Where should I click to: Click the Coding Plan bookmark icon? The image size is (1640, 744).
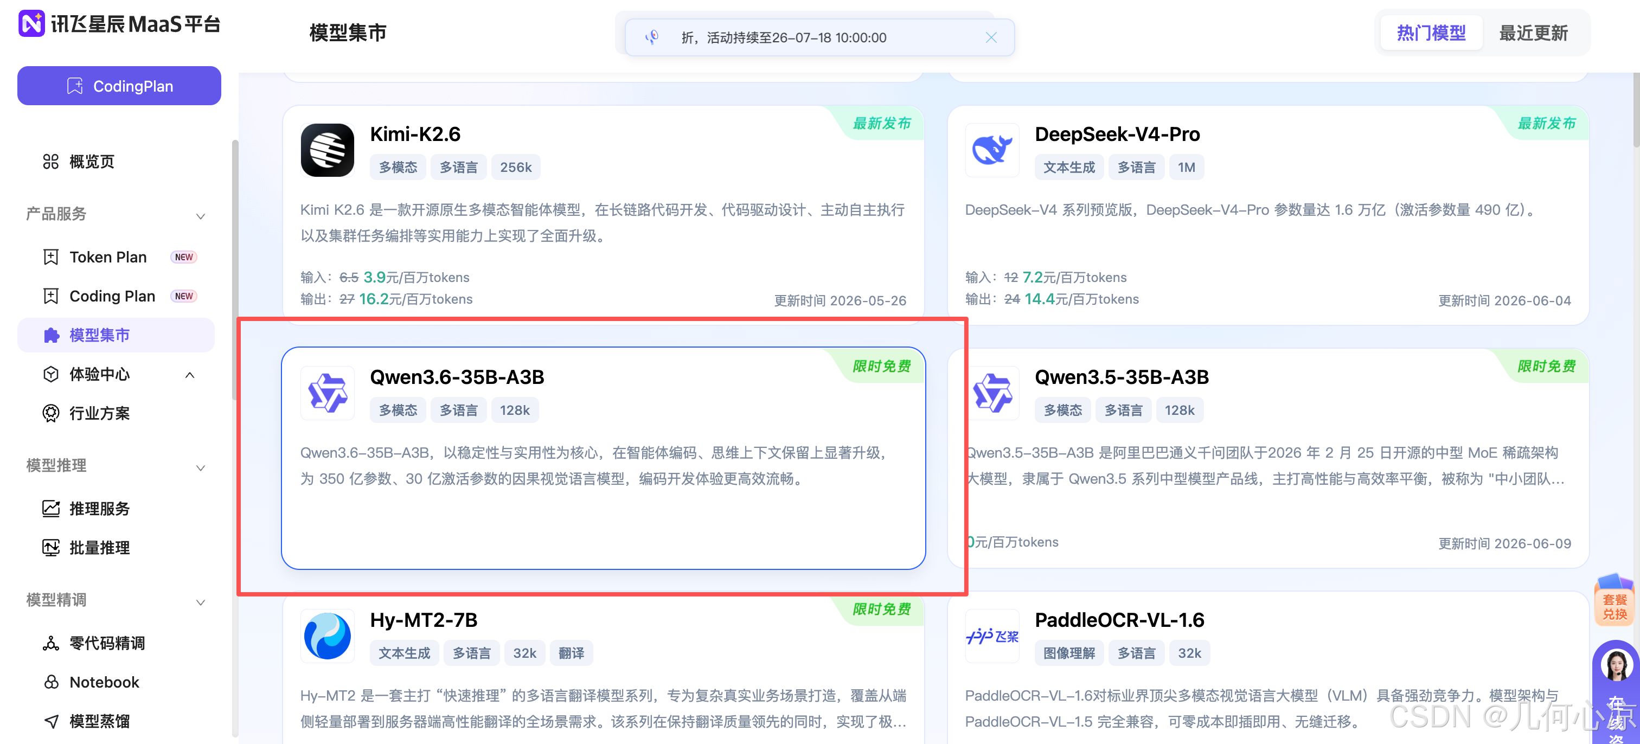tap(51, 296)
